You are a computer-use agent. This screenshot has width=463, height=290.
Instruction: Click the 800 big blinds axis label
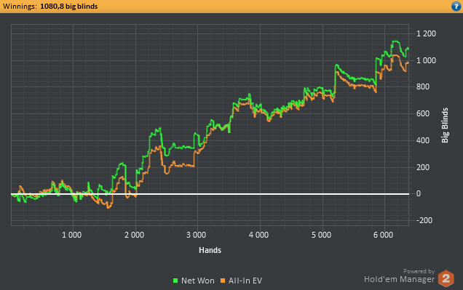(423, 86)
